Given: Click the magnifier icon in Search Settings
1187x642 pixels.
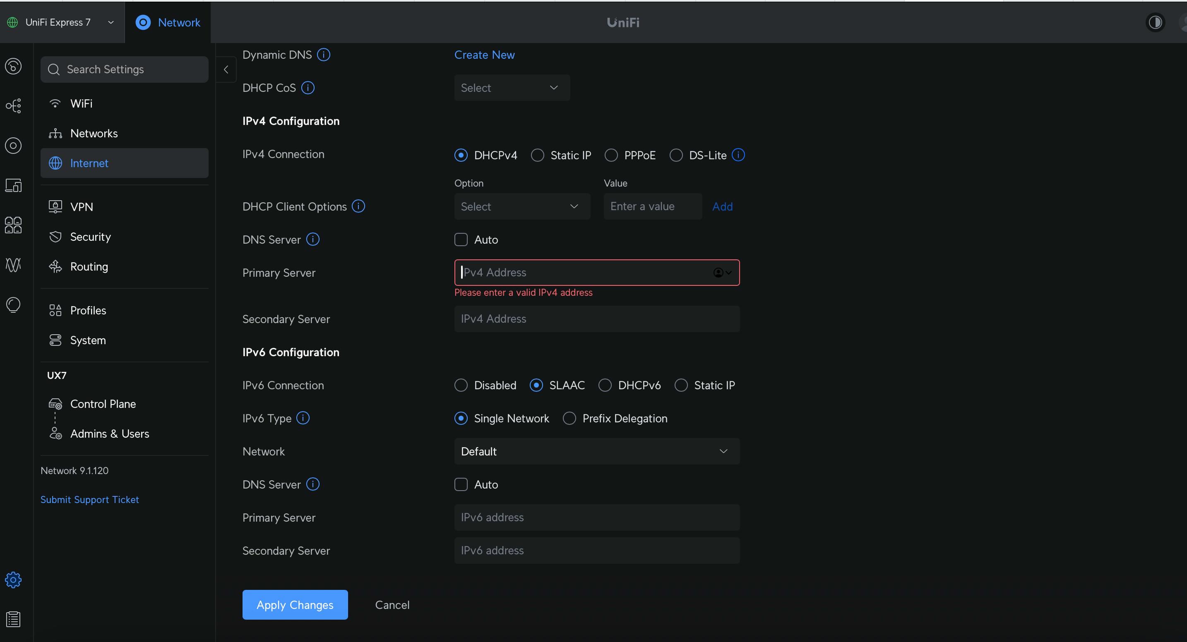Looking at the screenshot, I should 54,69.
